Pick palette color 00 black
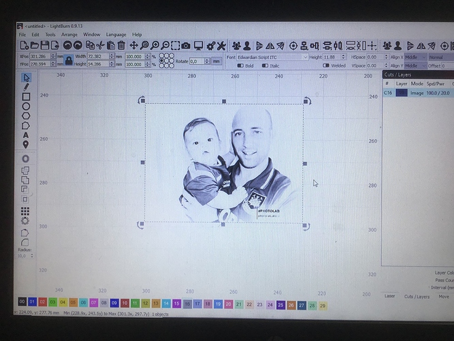 click(x=22, y=301)
